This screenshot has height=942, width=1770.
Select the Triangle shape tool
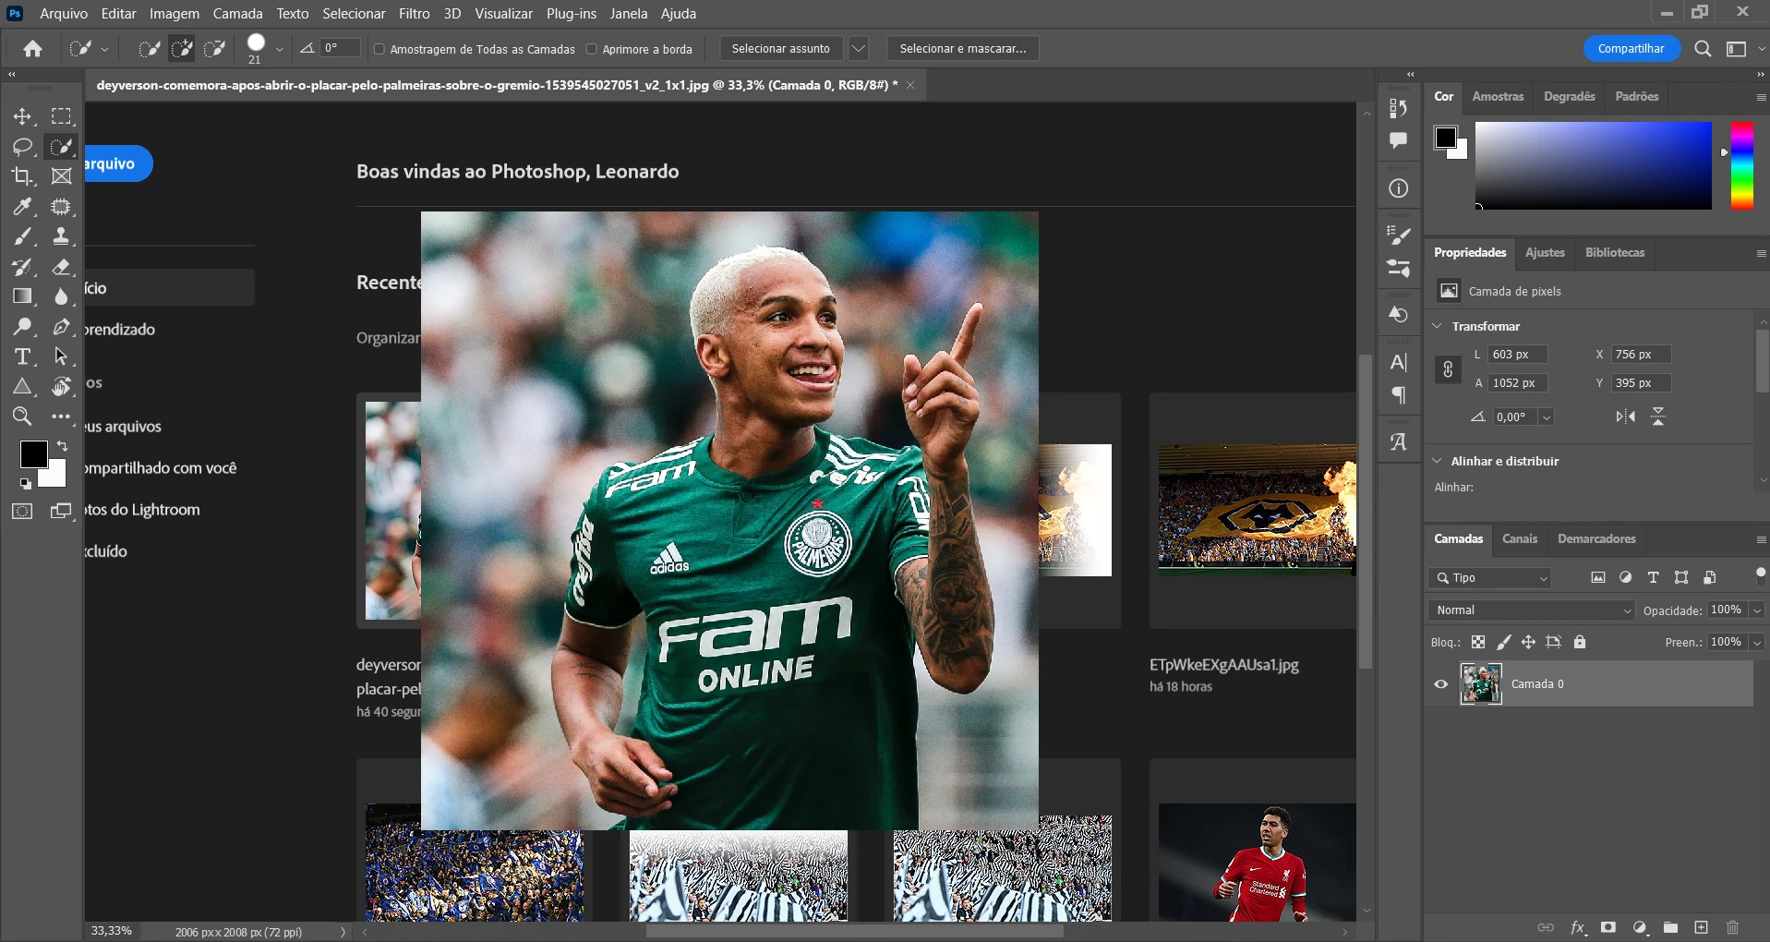(x=22, y=387)
